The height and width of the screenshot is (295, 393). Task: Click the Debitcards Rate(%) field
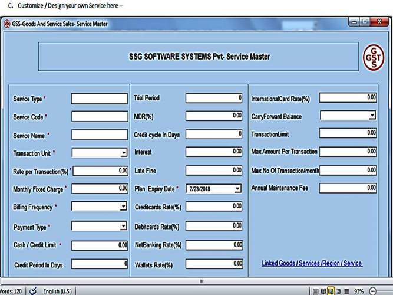214,226
